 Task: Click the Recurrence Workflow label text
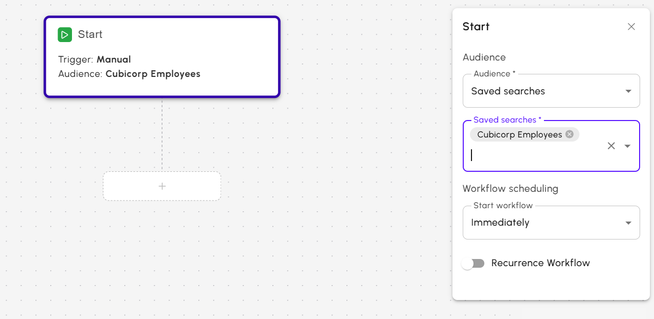tap(540, 263)
